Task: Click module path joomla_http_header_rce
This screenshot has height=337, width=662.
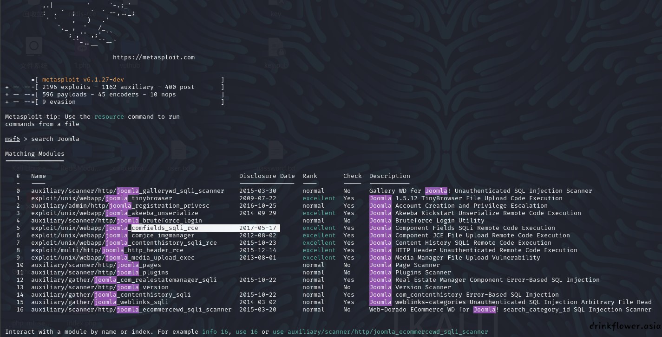Action: (107, 250)
